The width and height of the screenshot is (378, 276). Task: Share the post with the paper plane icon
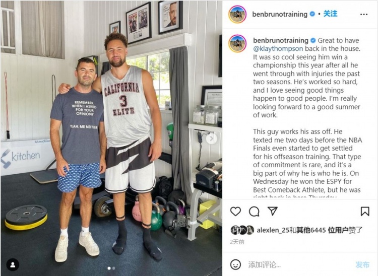273,211
